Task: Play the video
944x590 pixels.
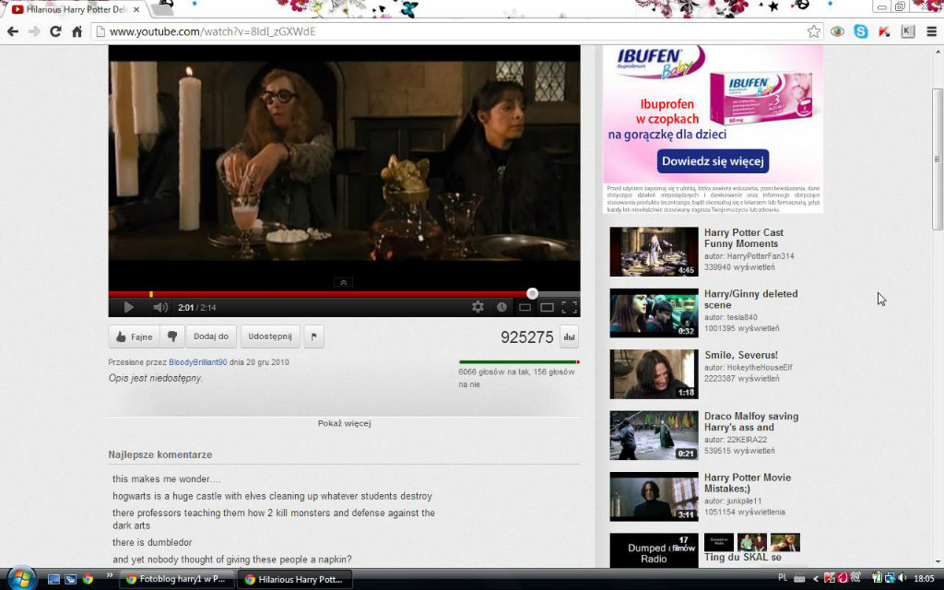Action: 128,308
